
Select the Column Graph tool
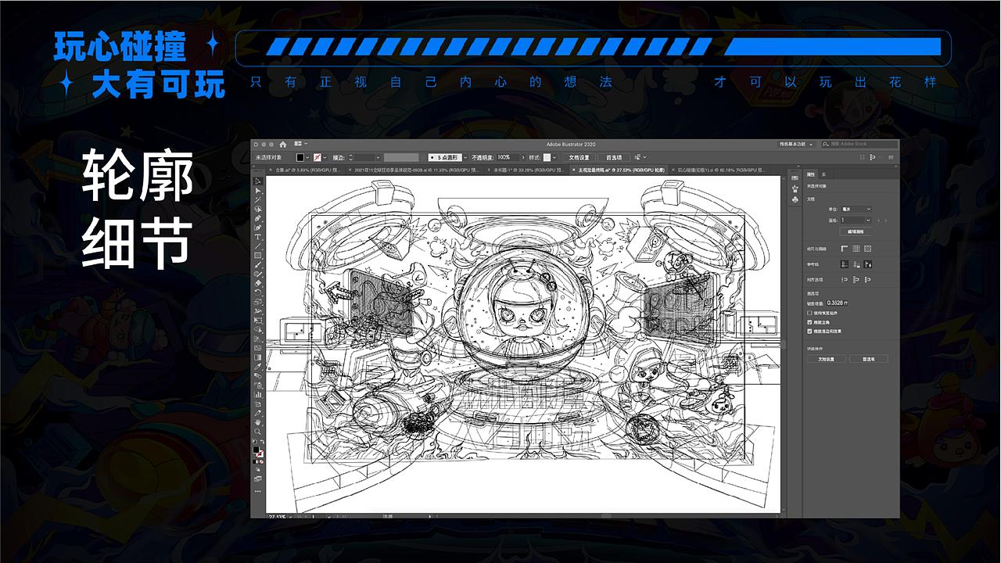(x=257, y=393)
